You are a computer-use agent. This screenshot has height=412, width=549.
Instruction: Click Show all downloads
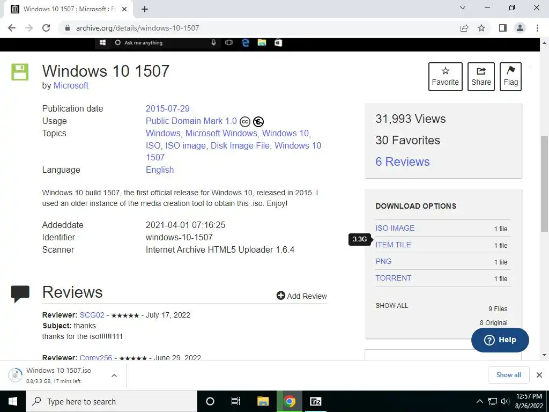508,375
